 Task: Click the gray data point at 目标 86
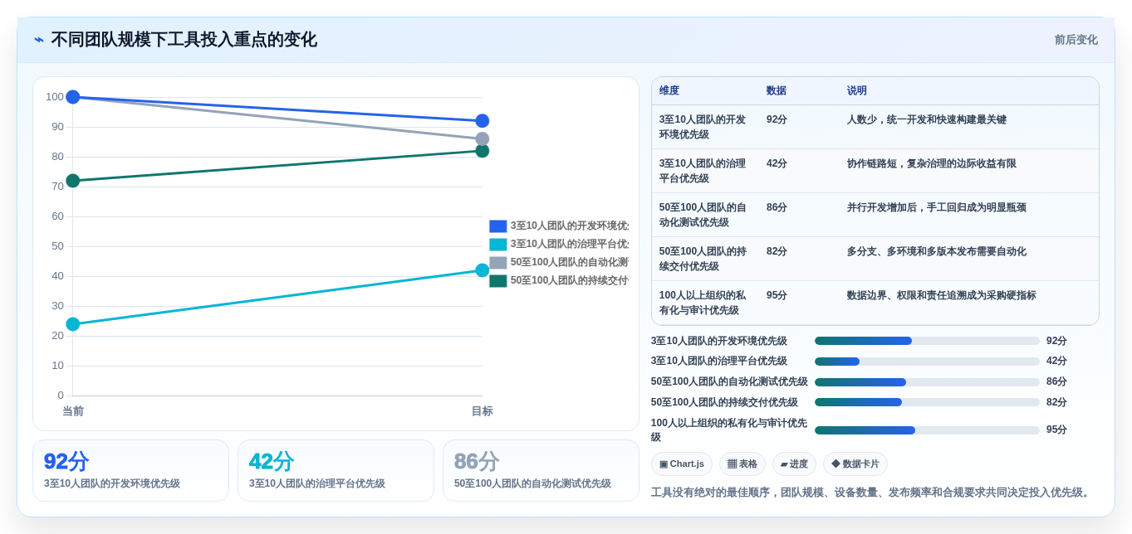click(483, 139)
